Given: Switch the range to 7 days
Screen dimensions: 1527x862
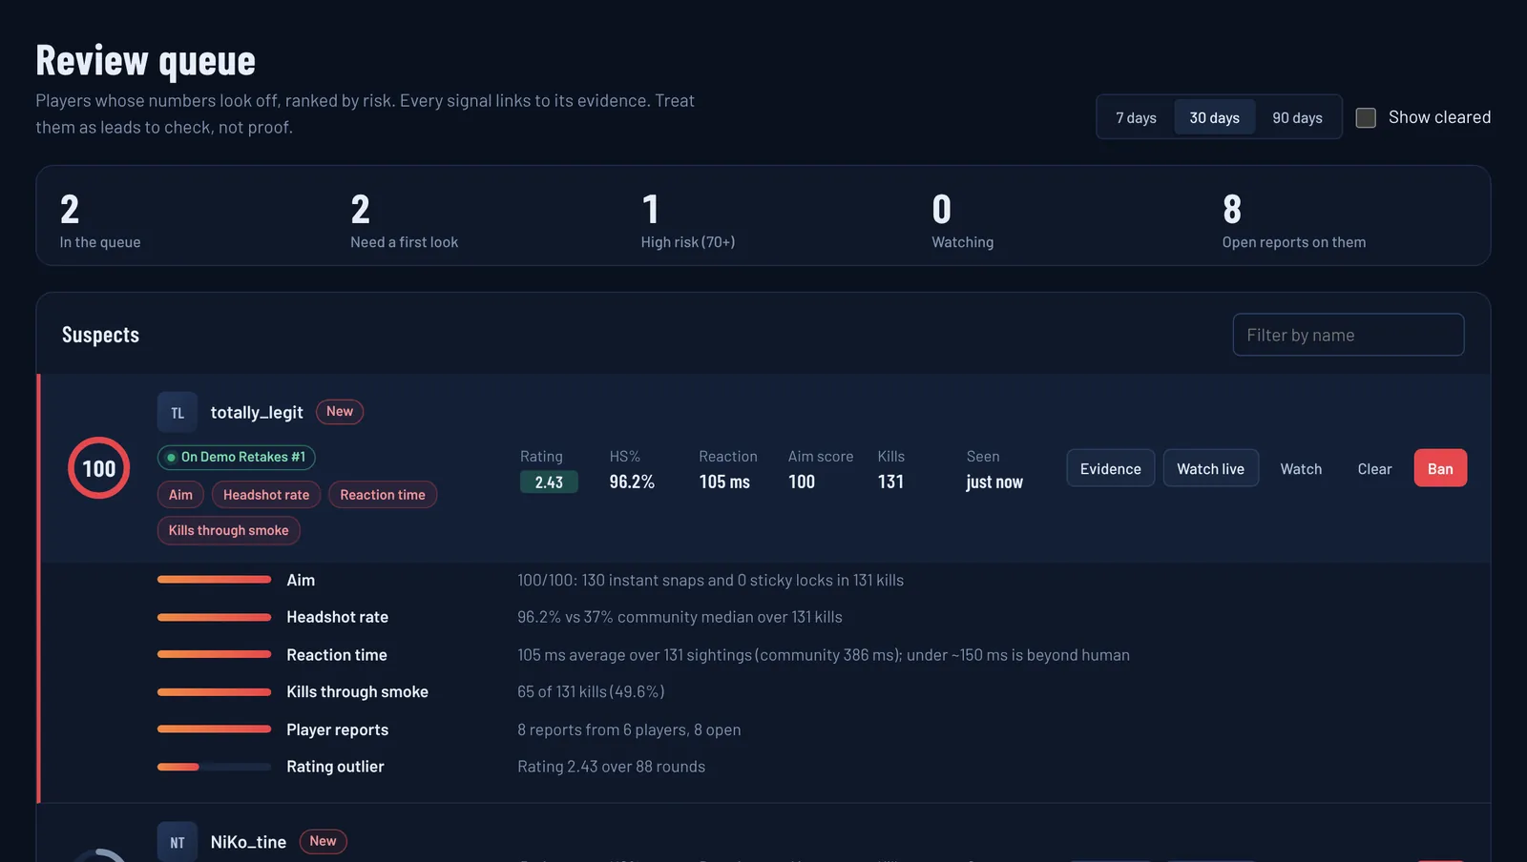Looking at the screenshot, I should point(1136,117).
